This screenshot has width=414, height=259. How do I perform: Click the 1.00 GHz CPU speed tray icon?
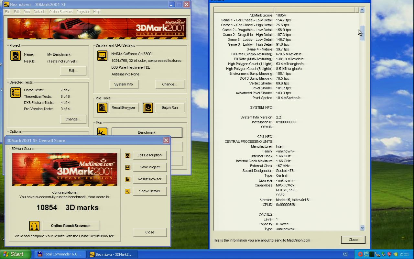coord(366,254)
